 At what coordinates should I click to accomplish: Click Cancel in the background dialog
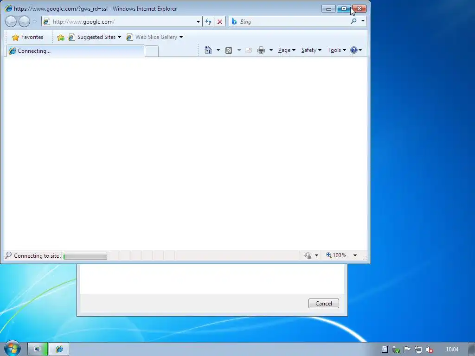[323, 303]
